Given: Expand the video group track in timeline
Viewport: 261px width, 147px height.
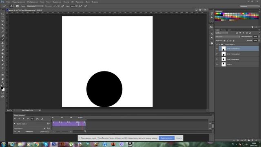Looking at the screenshot, I should (15, 124).
